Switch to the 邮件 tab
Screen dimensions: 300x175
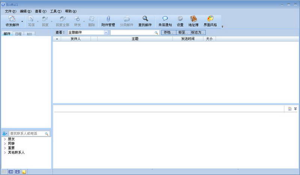pos(7,34)
